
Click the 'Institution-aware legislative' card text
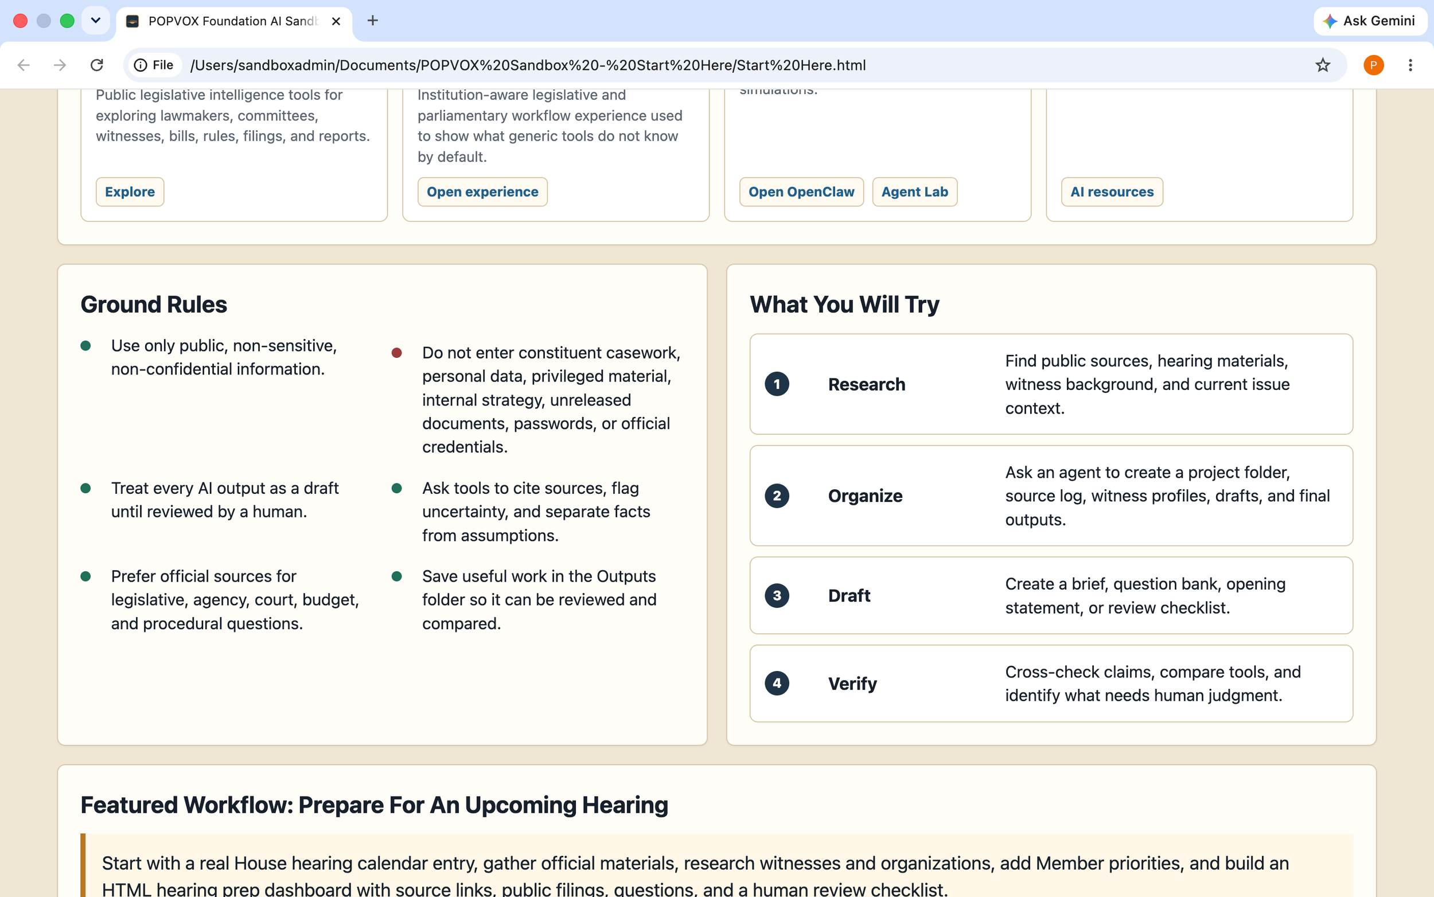coord(550,126)
